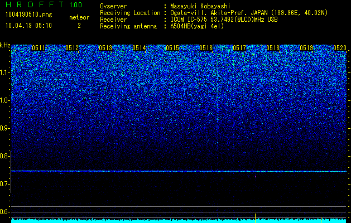Click the 0515 time marker
This screenshot has width=351, height=223.
[172, 48]
